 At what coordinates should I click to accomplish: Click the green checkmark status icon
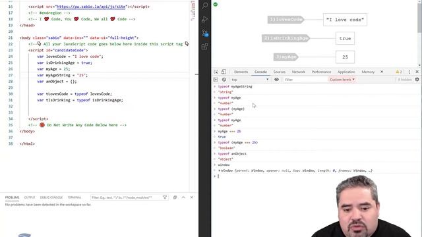tap(216, 5)
